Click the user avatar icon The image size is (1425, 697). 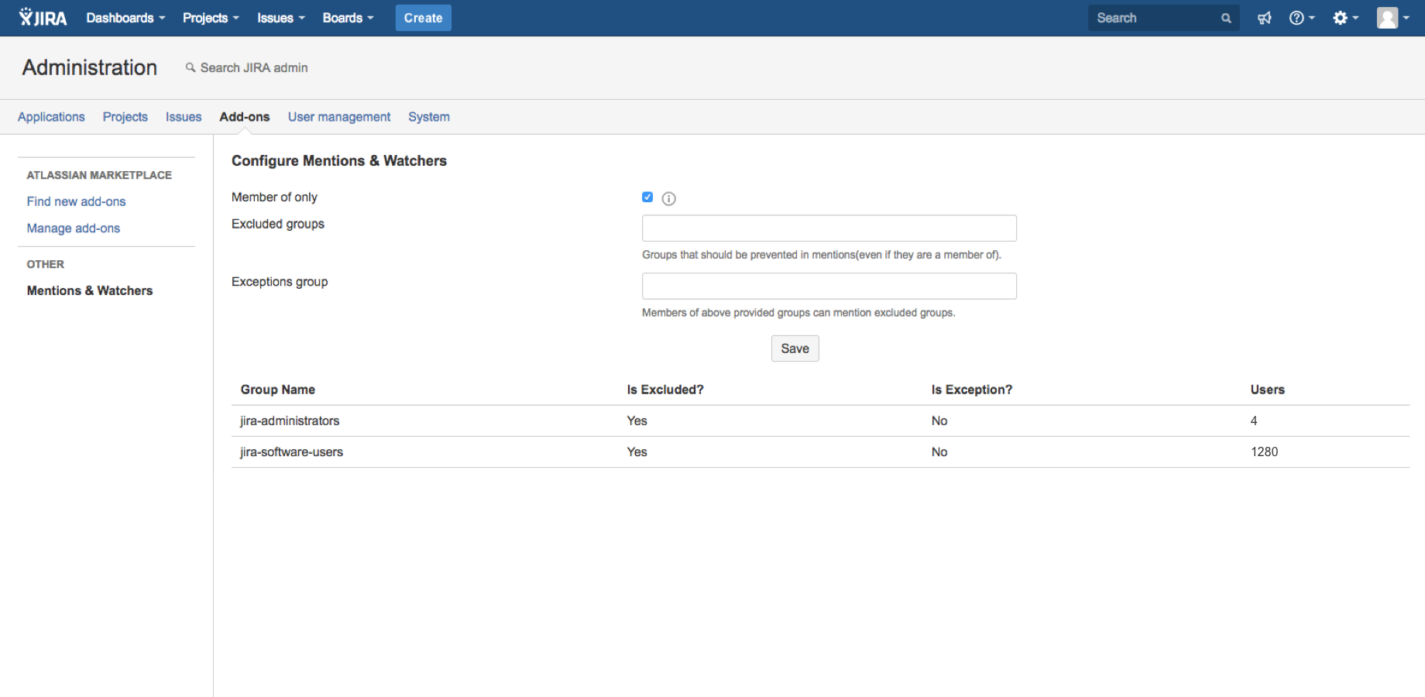click(1387, 18)
